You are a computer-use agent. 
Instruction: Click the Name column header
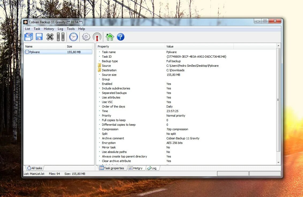click(x=44, y=46)
